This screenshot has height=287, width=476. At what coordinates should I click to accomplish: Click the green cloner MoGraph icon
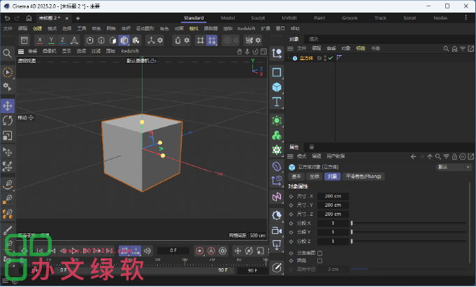(277, 135)
